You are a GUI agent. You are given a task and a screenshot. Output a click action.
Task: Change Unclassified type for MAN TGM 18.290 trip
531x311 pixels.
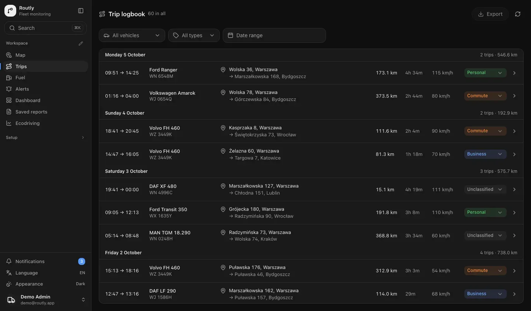coord(485,235)
